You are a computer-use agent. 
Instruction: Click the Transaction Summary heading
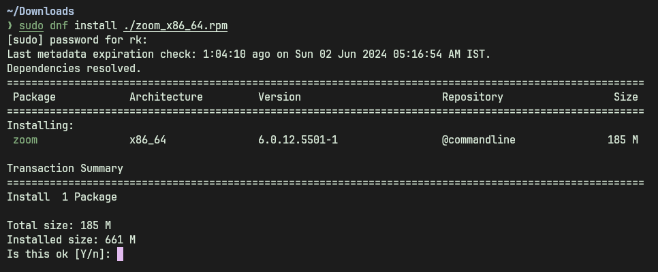pos(65,169)
